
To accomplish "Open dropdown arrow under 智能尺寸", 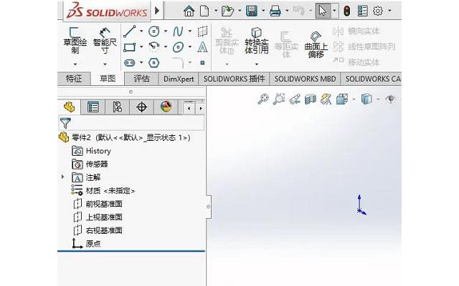I will [x=105, y=64].
